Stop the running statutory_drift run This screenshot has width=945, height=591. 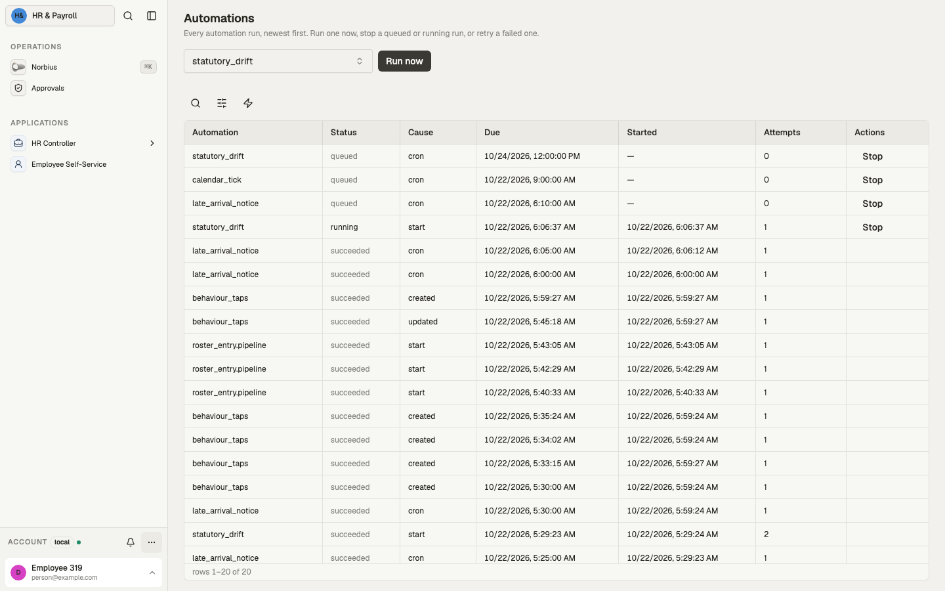pos(872,227)
